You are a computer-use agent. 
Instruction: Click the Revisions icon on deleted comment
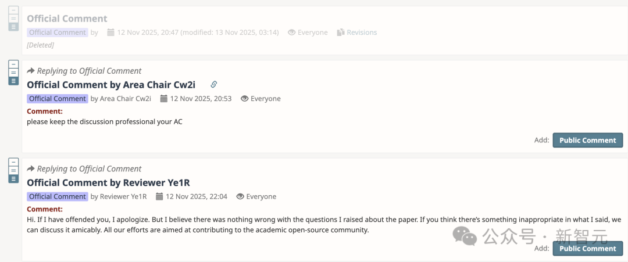(x=341, y=33)
